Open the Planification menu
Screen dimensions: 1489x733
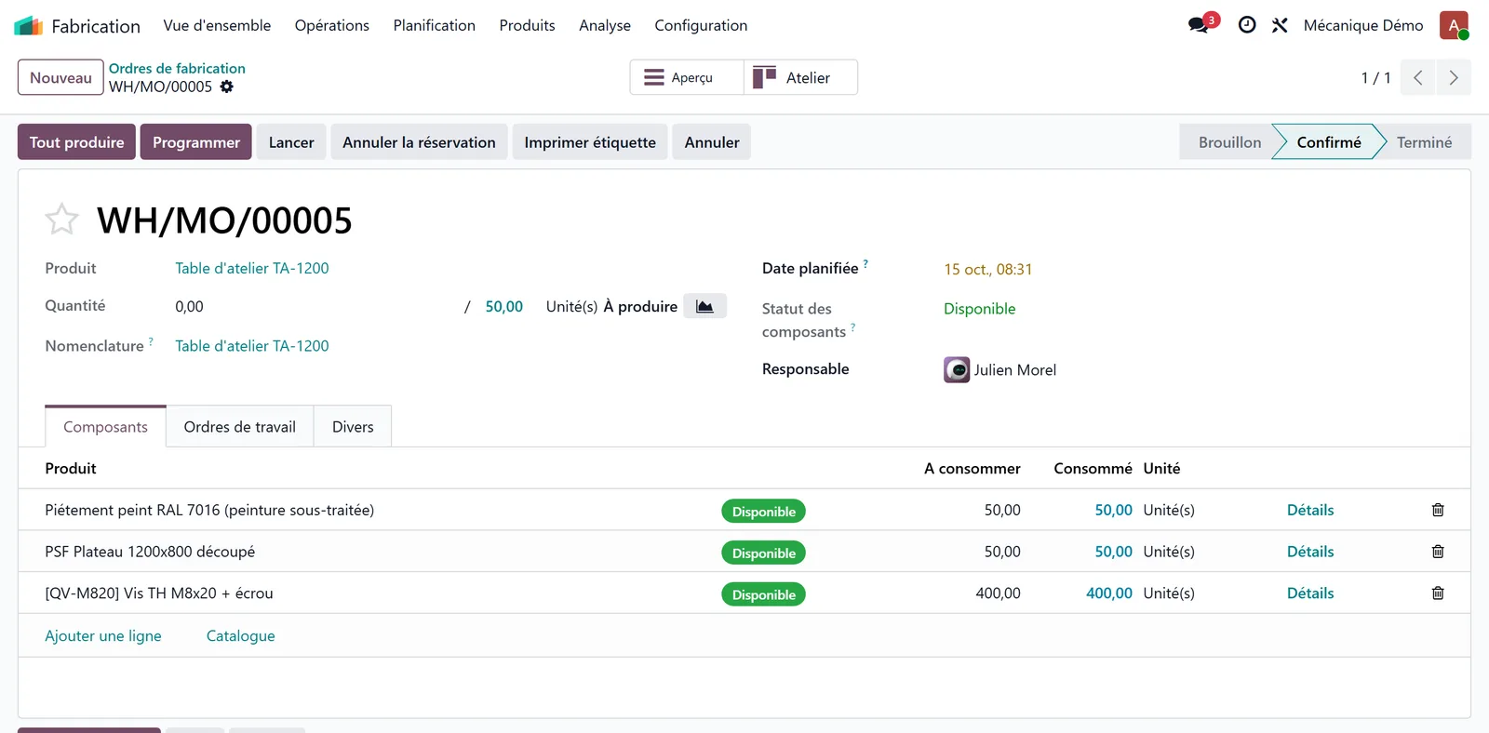(x=435, y=25)
